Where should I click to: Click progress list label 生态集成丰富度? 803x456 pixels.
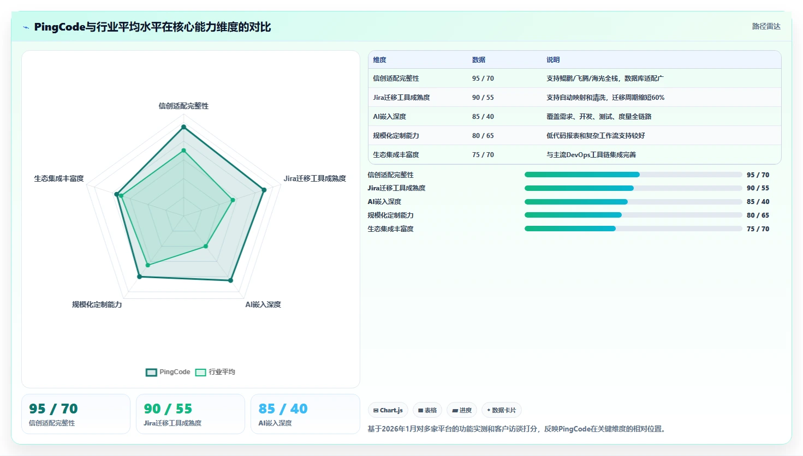[x=390, y=229]
